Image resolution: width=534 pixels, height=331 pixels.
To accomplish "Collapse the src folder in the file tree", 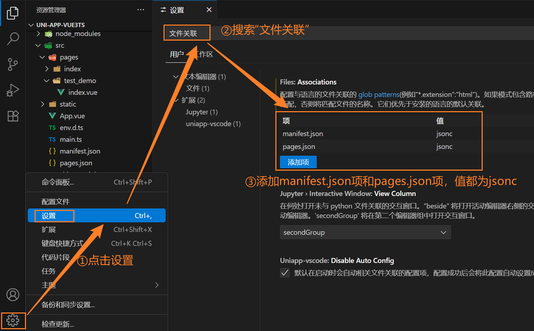I will (x=38, y=45).
